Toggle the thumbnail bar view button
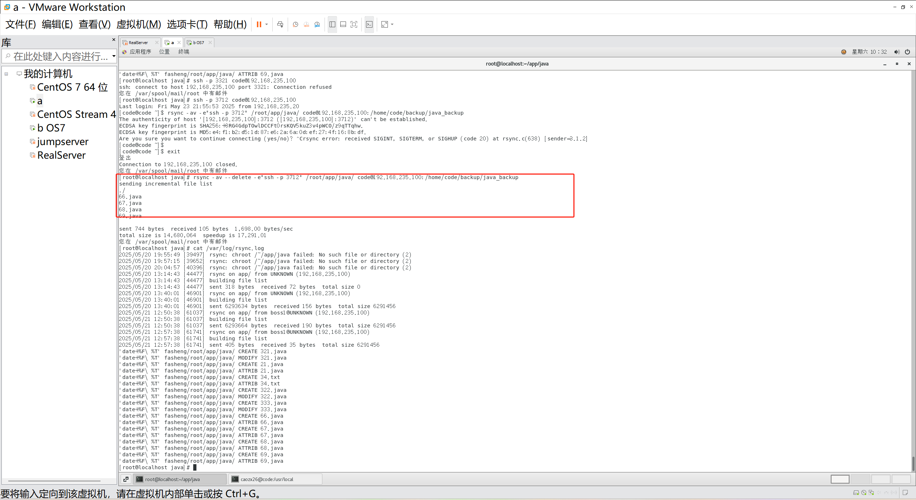 (343, 24)
